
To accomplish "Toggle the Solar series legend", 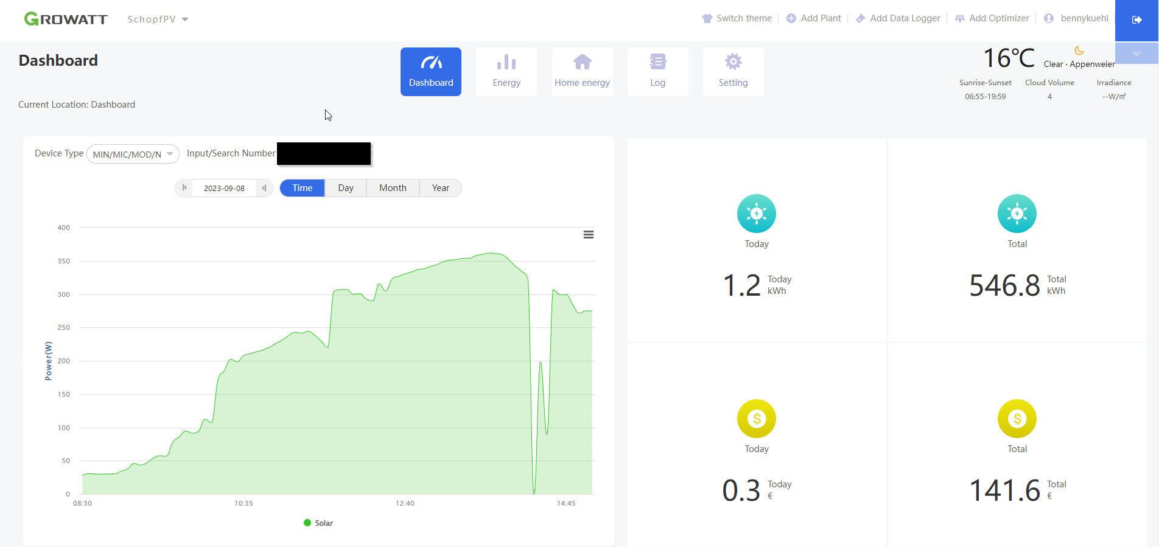I will pyautogui.click(x=318, y=523).
